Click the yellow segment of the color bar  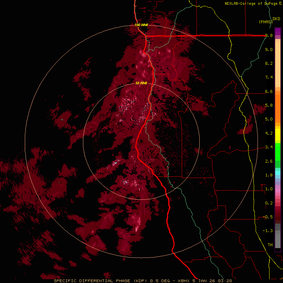(278, 135)
